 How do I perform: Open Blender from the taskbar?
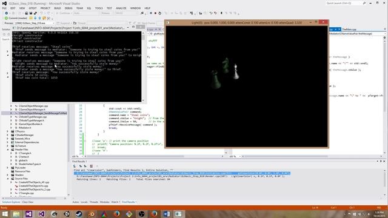click(x=92, y=214)
